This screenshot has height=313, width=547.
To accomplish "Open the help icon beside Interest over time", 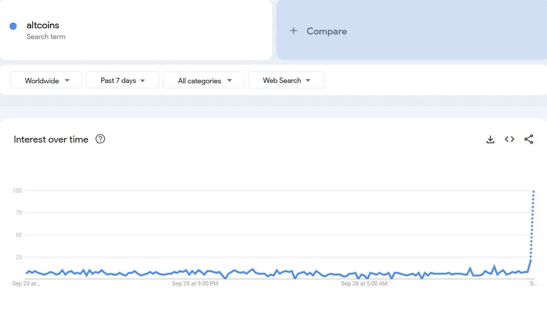I will click(x=100, y=139).
